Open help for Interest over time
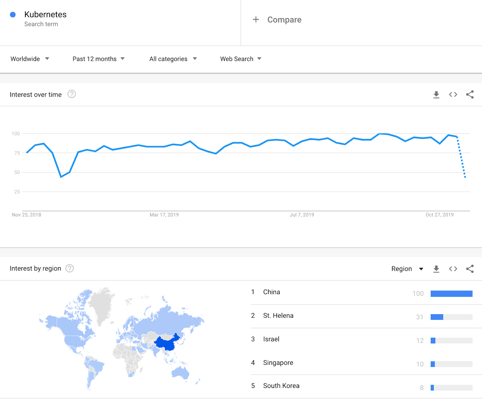 [72, 94]
